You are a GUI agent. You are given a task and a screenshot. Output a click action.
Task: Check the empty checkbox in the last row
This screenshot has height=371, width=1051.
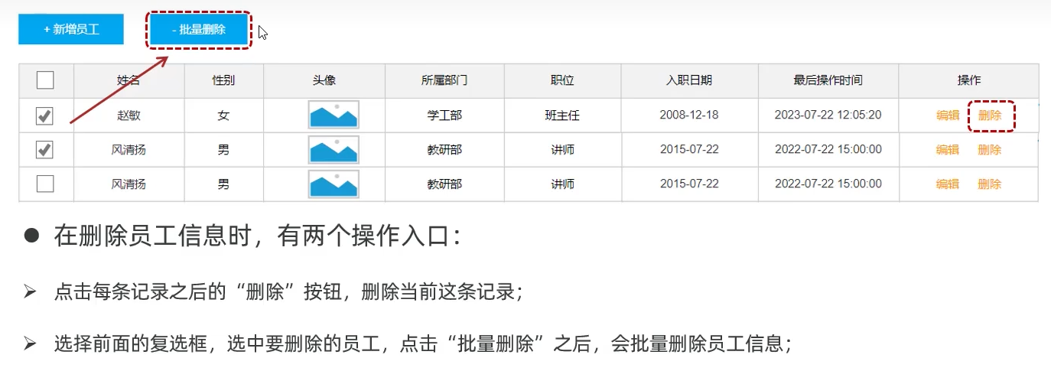pos(46,184)
